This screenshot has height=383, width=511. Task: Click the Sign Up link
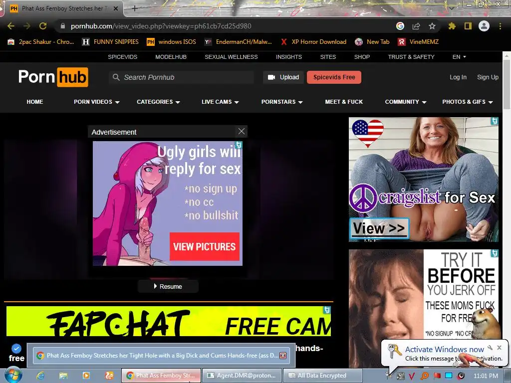[x=488, y=77]
